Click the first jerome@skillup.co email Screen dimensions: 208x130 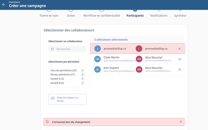(x=115, y=49)
